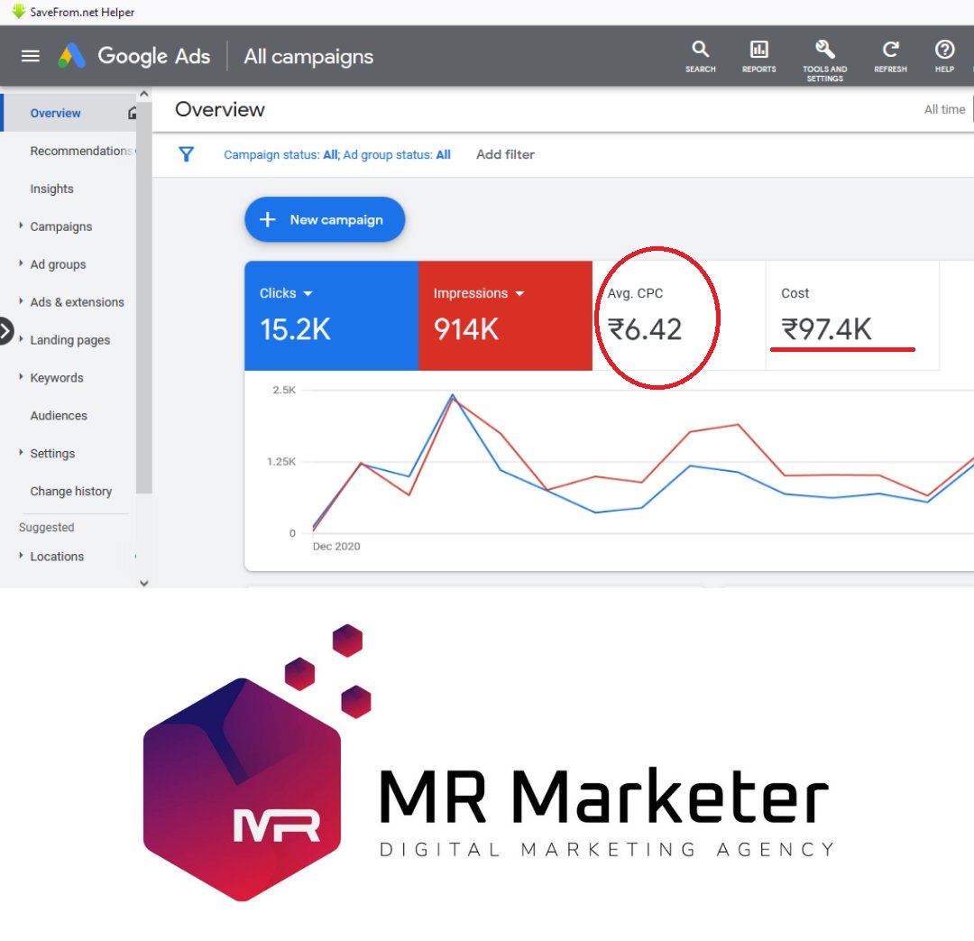Open the hamburger main menu
The width and height of the screenshot is (974, 941).
[x=30, y=56]
